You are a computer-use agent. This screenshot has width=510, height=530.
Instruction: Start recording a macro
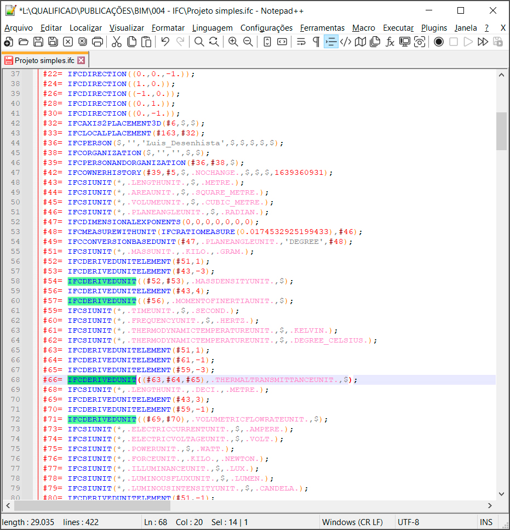[x=439, y=42]
